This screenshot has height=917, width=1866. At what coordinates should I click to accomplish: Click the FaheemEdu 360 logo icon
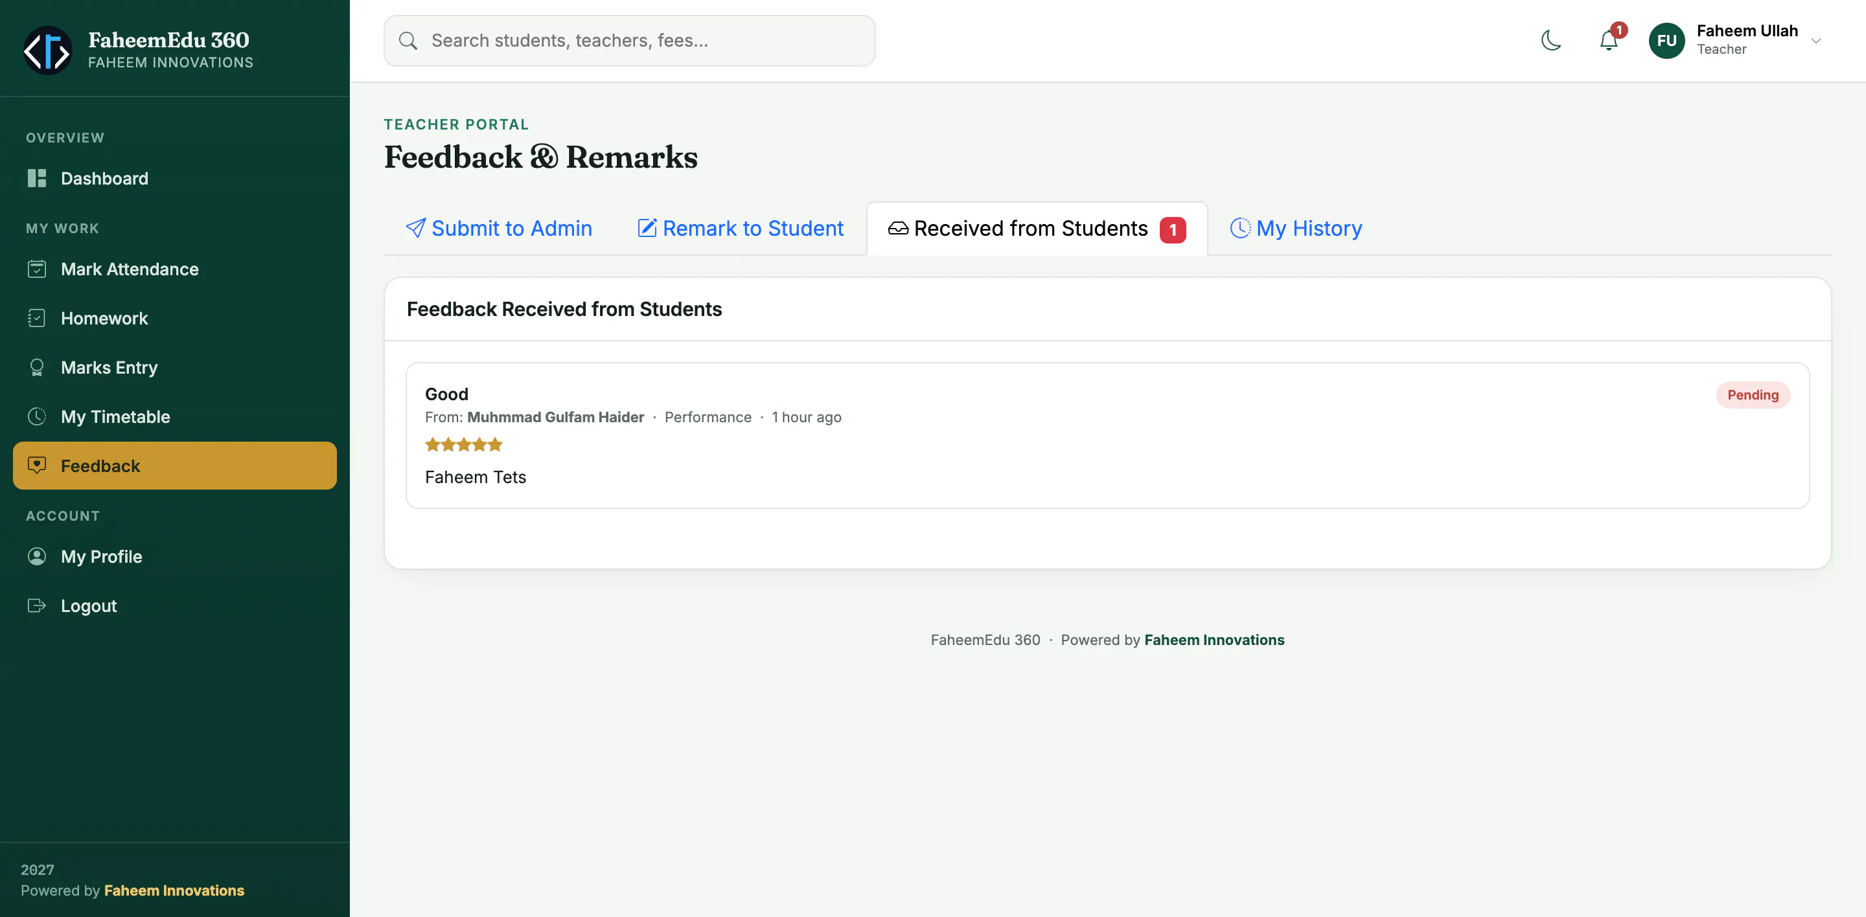48,51
